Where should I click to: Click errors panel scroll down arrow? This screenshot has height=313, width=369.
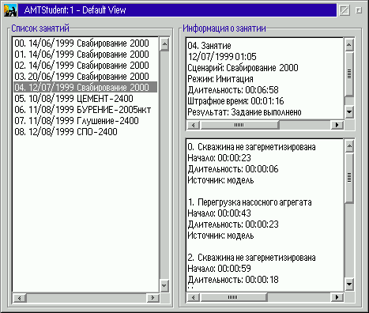coord(349,285)
